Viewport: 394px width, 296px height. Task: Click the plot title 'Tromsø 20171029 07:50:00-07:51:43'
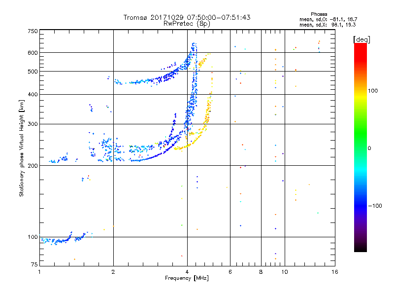[x=187, y=17]
